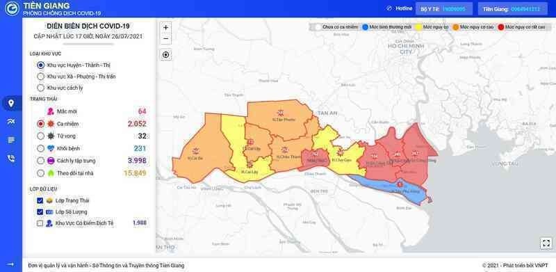Click the map location pin sidebar icon
Image resolution: width=556 pixels, height=272 pixels.
[x=11, y=104]
